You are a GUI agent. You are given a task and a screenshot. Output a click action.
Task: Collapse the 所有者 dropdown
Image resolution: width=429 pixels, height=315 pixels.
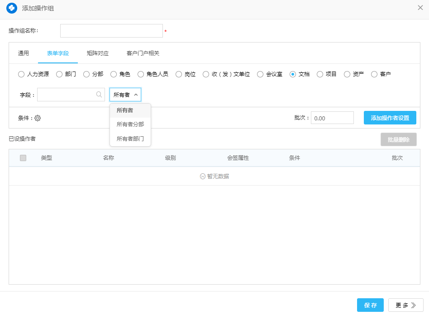click(125, 95)
